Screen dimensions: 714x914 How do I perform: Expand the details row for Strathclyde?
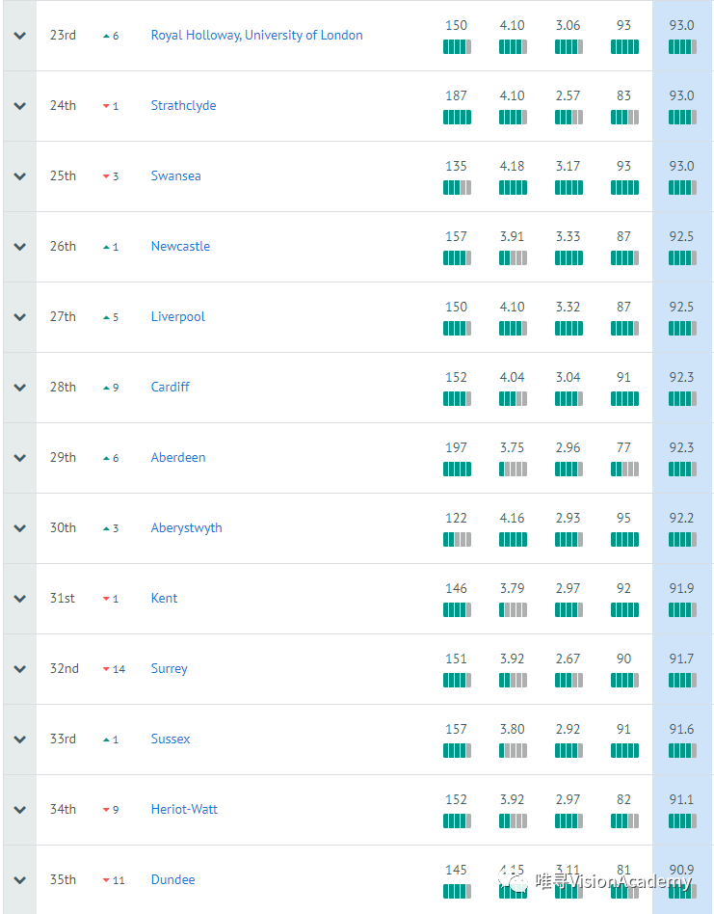[17, 105]
